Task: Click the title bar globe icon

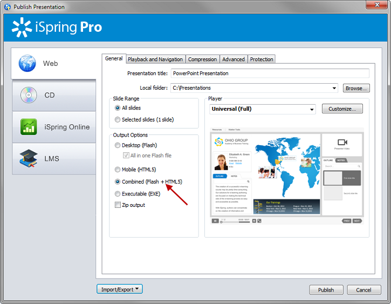Action: click(8, 6)
